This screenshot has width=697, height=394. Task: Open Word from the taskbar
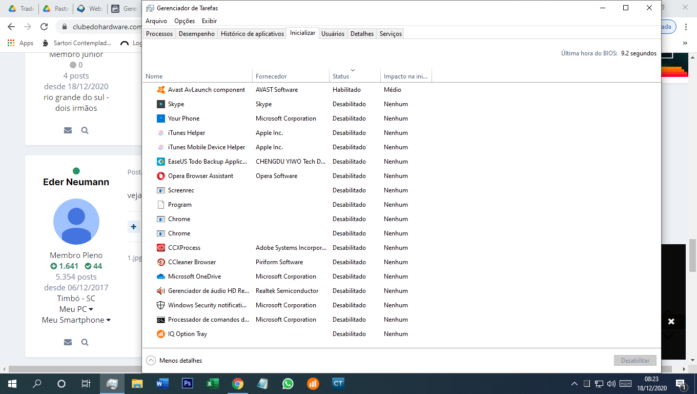[x=162, y=383]
